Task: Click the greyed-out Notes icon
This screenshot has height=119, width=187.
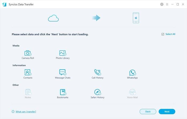Action: click(28, 92)
